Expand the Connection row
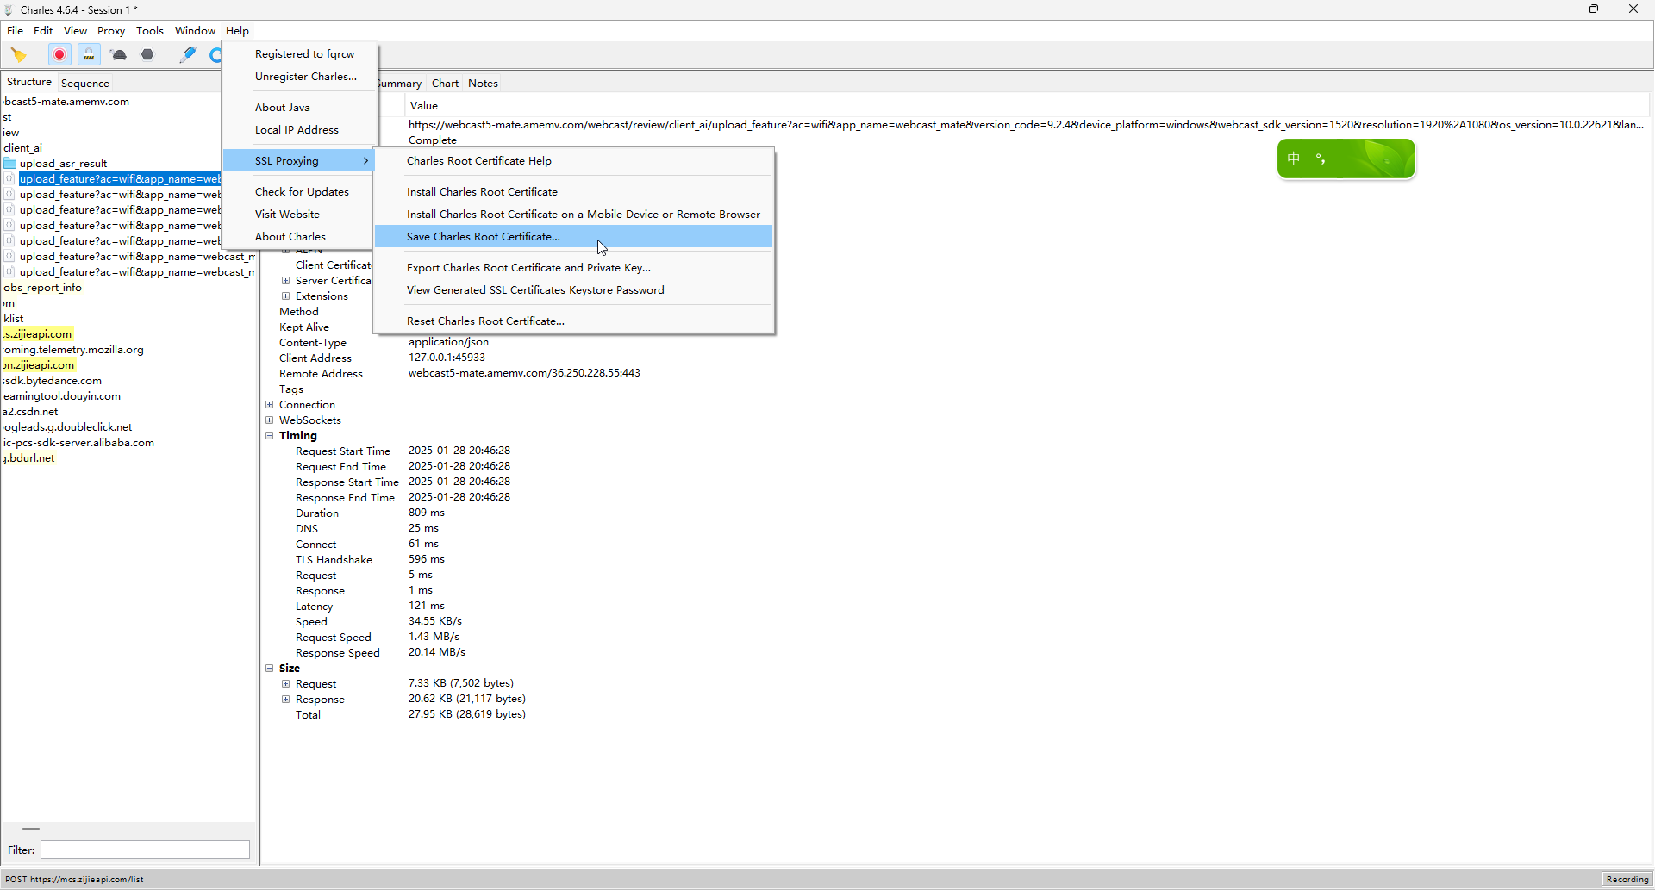This screenshot has height=890, width=1655. (270, 405)
